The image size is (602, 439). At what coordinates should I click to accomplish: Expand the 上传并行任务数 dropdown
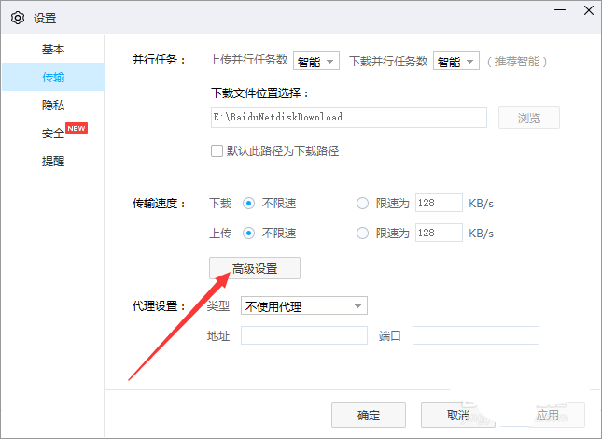[316, 62]
